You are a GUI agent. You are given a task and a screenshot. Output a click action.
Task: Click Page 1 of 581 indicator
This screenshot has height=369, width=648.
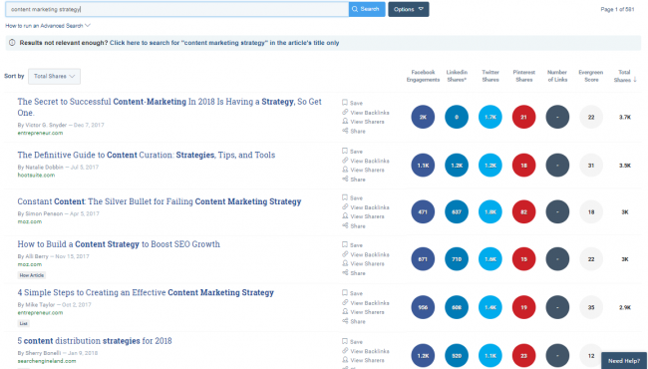(617, 9)
